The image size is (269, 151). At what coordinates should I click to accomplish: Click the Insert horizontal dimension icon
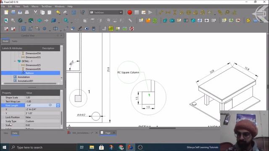tap(168, 12)
